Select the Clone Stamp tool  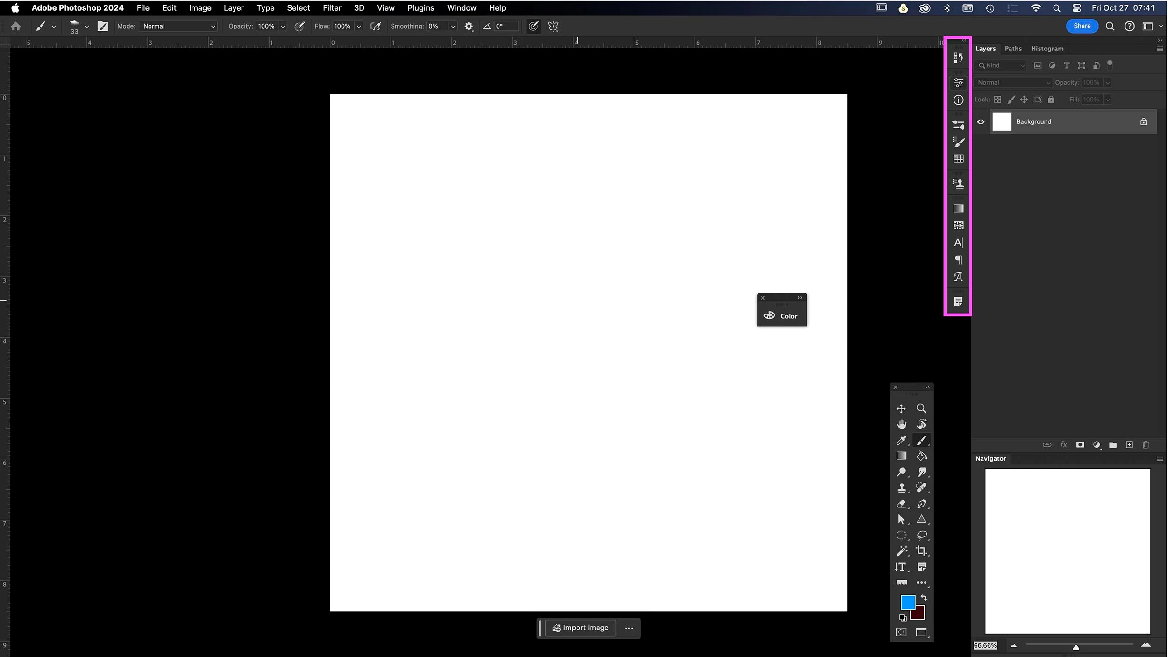901,488
